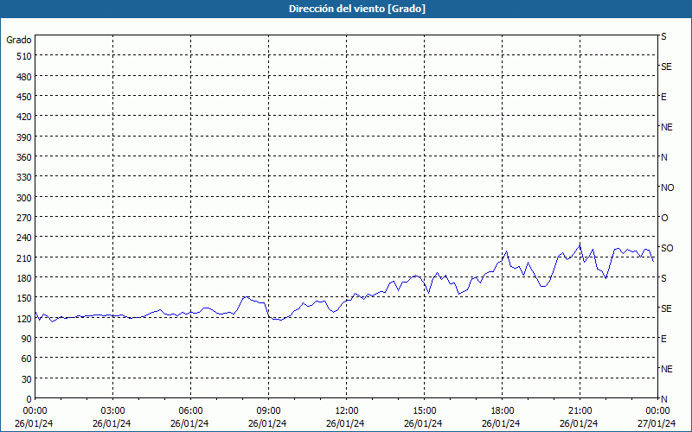The height and width of the screenshot is (432, 692).
Task: Select the "E" compass label level with 90
Action: coord(663,339)
